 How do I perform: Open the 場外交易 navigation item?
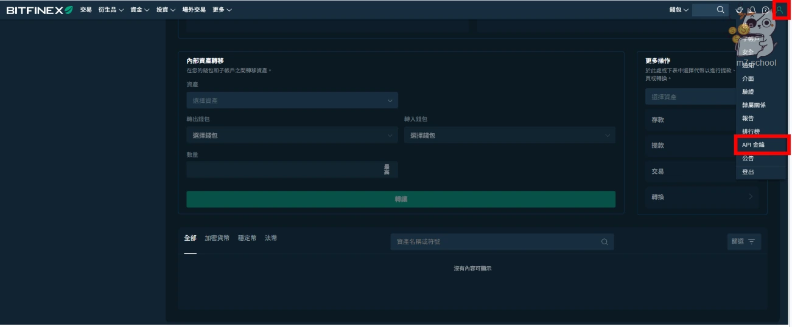(194, 10)
